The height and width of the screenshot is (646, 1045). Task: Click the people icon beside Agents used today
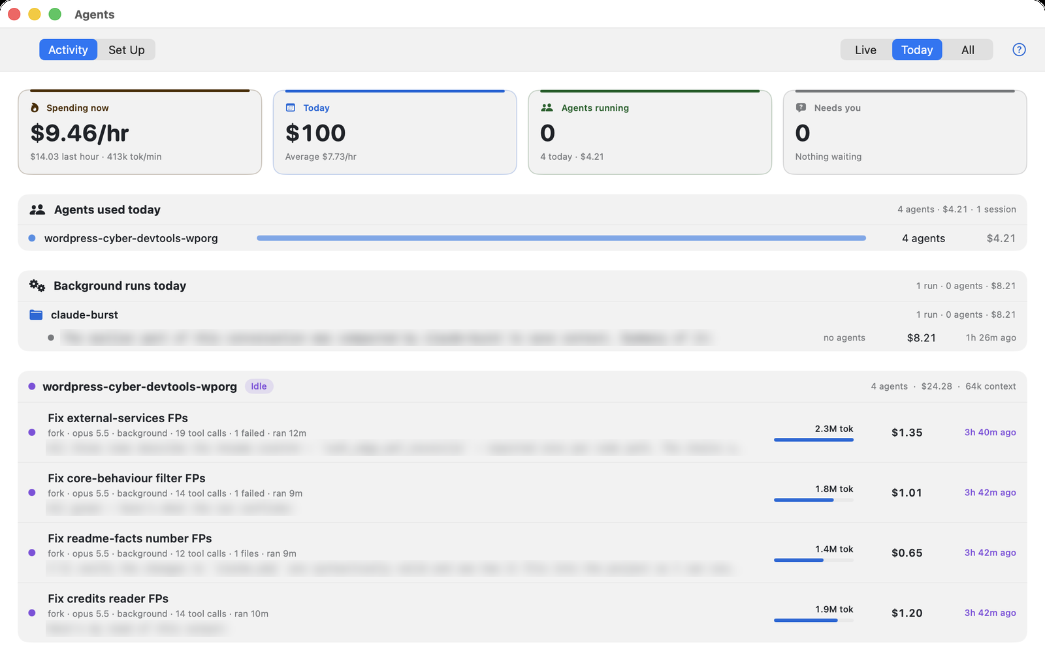pyautogui.click(x=37, y=209)
